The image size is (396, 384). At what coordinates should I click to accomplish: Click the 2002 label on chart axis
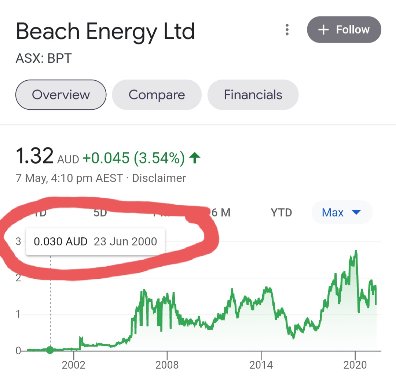click(73, 365)
